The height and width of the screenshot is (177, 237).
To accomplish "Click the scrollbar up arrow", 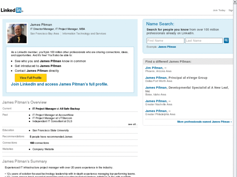I will coord(235,2).
